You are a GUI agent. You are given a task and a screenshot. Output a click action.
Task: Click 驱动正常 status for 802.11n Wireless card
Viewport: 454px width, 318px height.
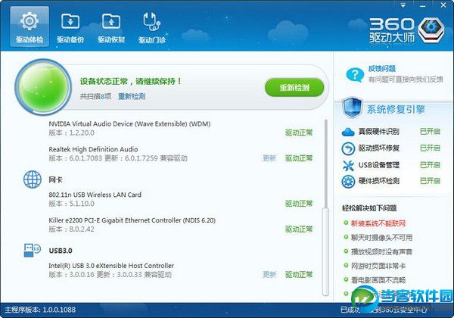(299, 204)
